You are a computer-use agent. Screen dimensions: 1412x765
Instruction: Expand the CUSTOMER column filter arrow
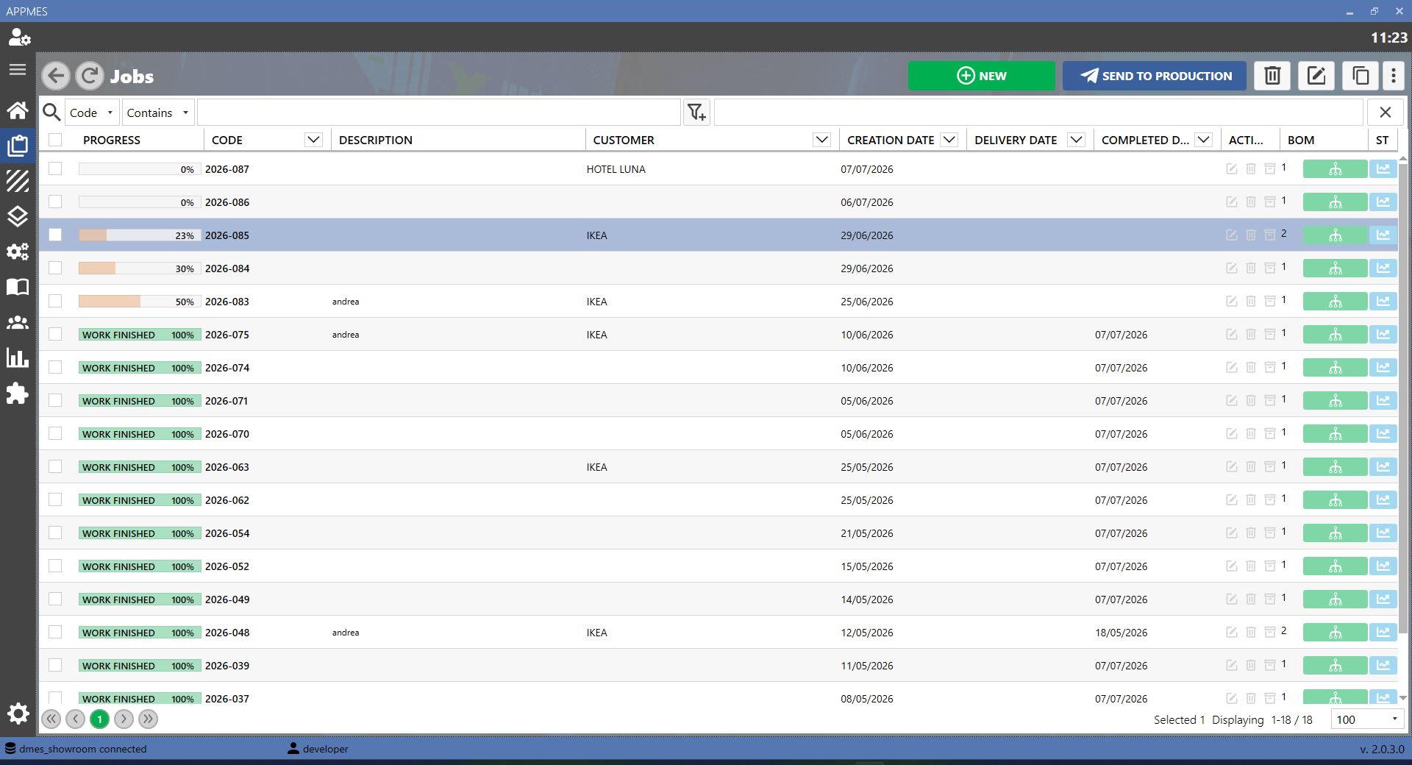pyautogui.click(x=821, y=140)
